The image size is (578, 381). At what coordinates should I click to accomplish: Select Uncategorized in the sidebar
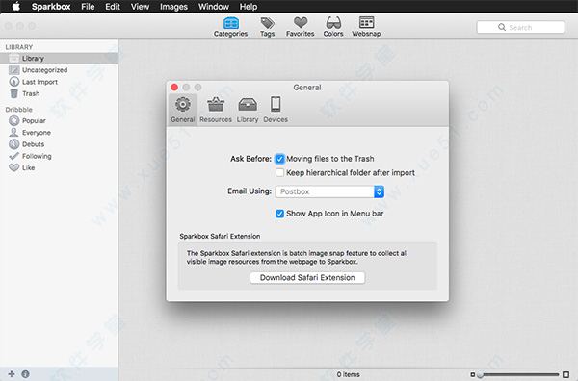[59, 70]
